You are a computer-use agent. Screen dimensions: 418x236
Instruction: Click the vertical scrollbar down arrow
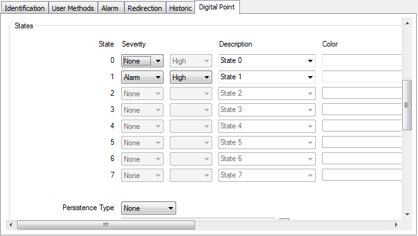[407, 214]
